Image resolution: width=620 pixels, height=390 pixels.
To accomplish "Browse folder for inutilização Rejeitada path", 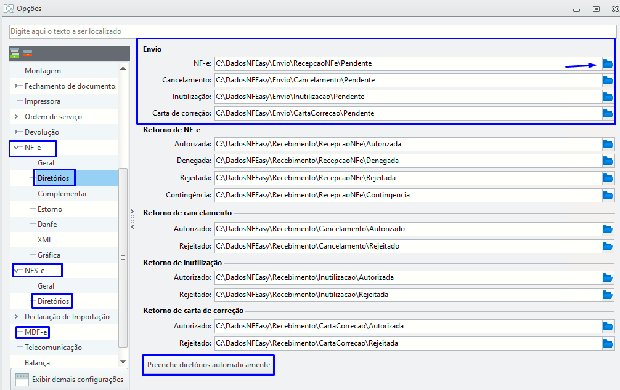I will click(x=607, y=295).
